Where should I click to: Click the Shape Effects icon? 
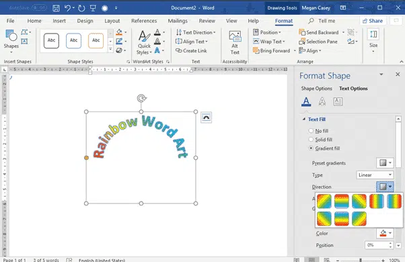[x=119, y=50]
